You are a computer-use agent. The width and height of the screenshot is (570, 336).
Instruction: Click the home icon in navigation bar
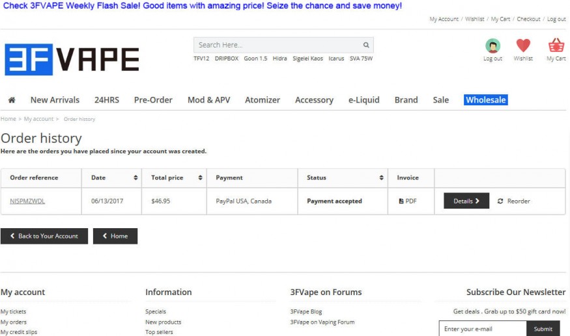[x=12, y=100]
